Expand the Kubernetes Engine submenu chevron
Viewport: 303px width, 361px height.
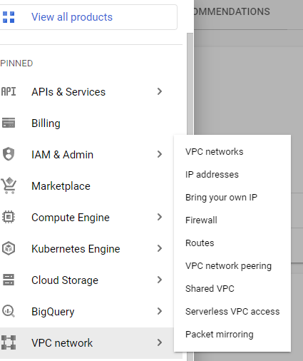(x=160, y=248)
